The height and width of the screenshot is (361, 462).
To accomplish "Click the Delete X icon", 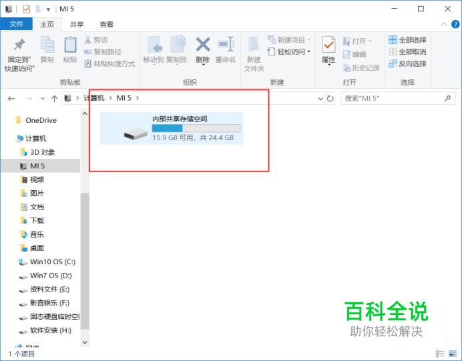I will (x=203, y=45).
